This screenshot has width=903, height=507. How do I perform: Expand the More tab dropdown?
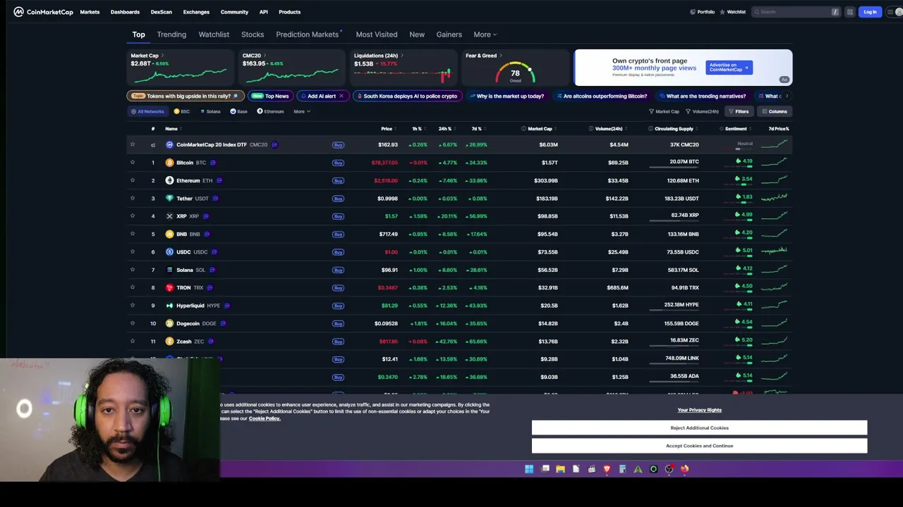485,35
